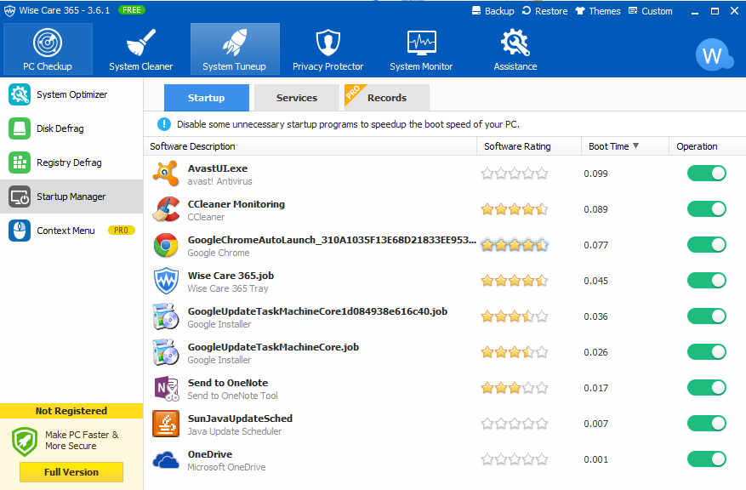Select Startup Manager in sidebar

point(71,197)
